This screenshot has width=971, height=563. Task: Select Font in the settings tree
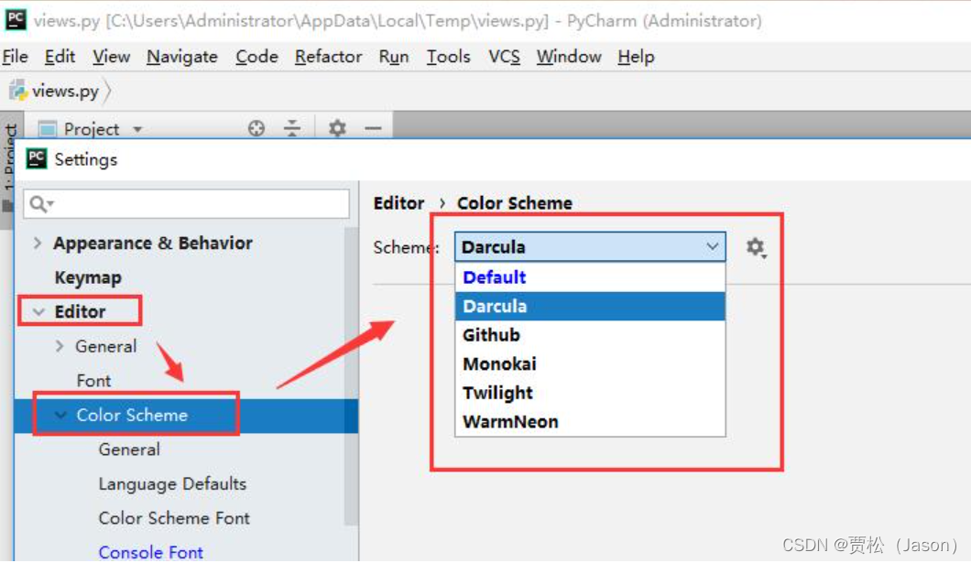(x=93, y=381)
